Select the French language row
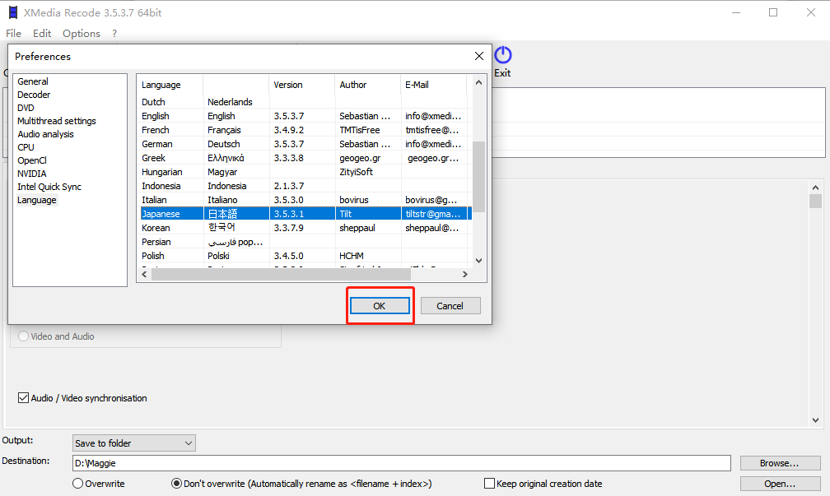This screenshot has height=496, width=830. tap(305, 130)
